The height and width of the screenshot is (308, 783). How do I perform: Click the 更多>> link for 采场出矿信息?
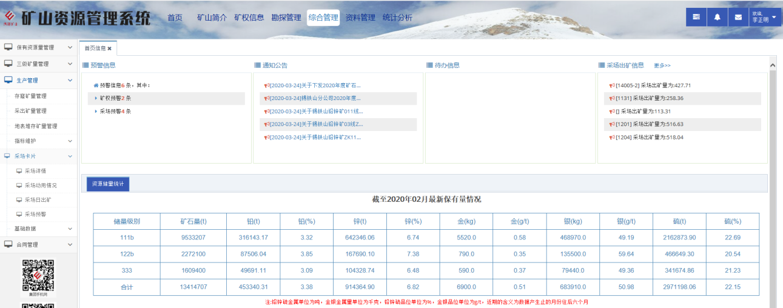[662, 65]
